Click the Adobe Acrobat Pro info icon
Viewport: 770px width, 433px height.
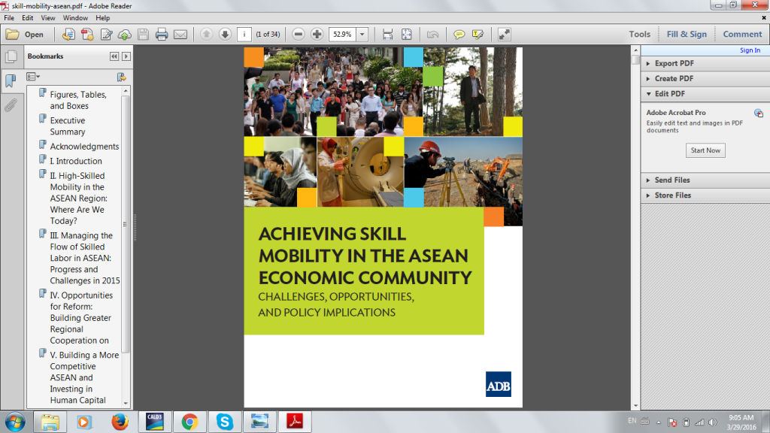(x=759, y=113)
